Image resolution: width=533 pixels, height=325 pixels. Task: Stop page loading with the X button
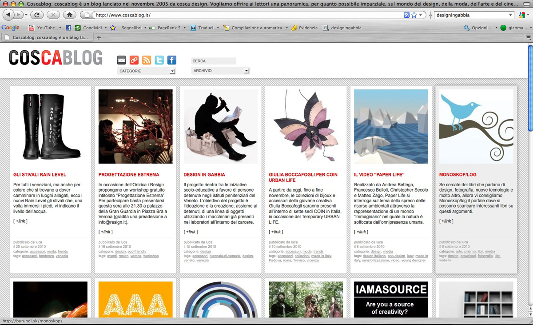(53, 15)
